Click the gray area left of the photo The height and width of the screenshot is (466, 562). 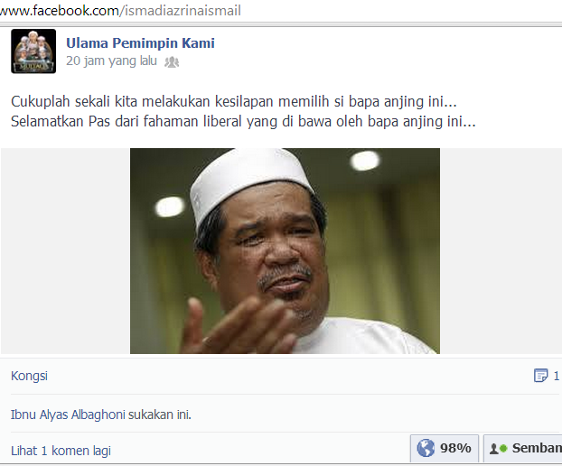(65, 251)
